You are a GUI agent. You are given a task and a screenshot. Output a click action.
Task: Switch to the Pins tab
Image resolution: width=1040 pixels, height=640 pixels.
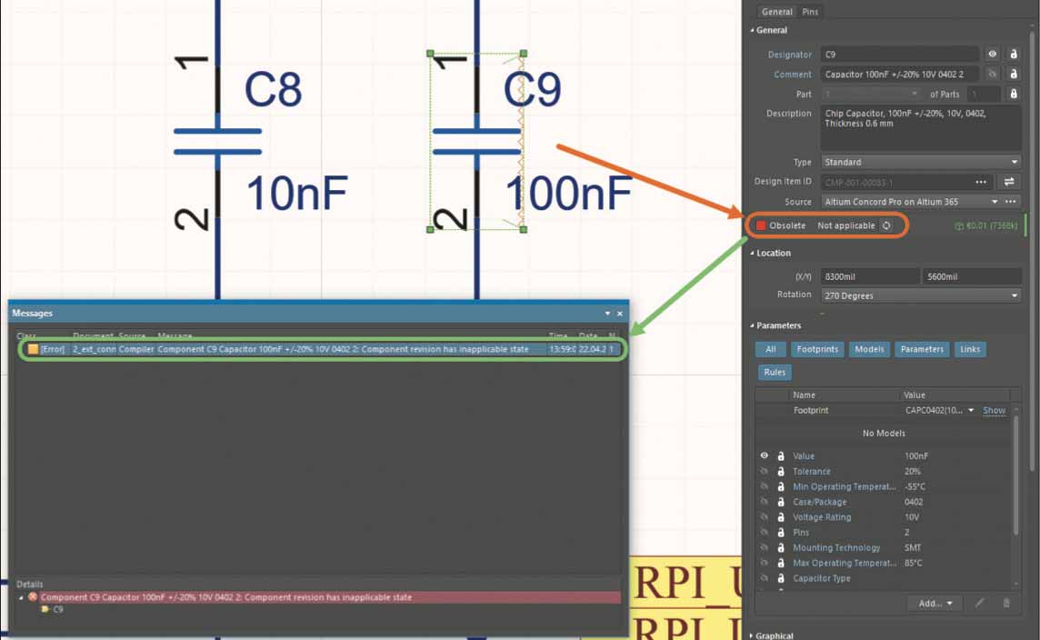tap(810, 12)
